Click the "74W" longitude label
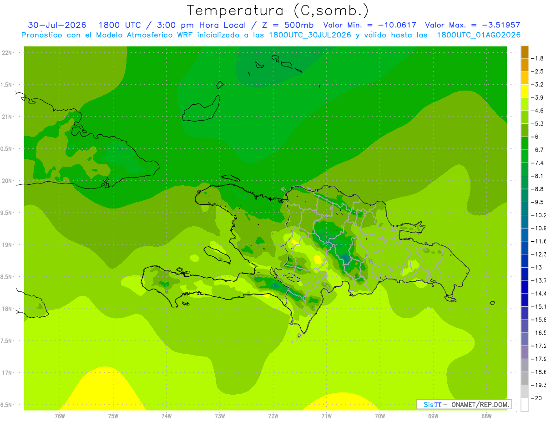The image size is (546, 422). point(166,416)
